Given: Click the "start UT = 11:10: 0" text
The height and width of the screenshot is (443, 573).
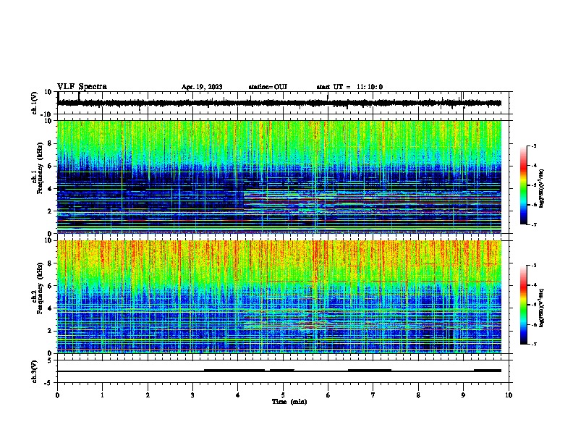Looking at the screenshot, I should click(x=349, y=87).
